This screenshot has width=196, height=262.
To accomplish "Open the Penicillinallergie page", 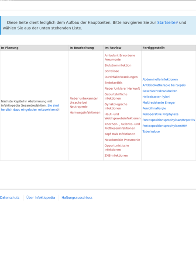I will 154,108.
